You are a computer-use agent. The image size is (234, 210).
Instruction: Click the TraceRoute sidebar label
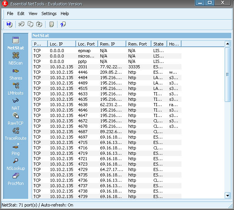pyautogui.click(x=16, y=138)
